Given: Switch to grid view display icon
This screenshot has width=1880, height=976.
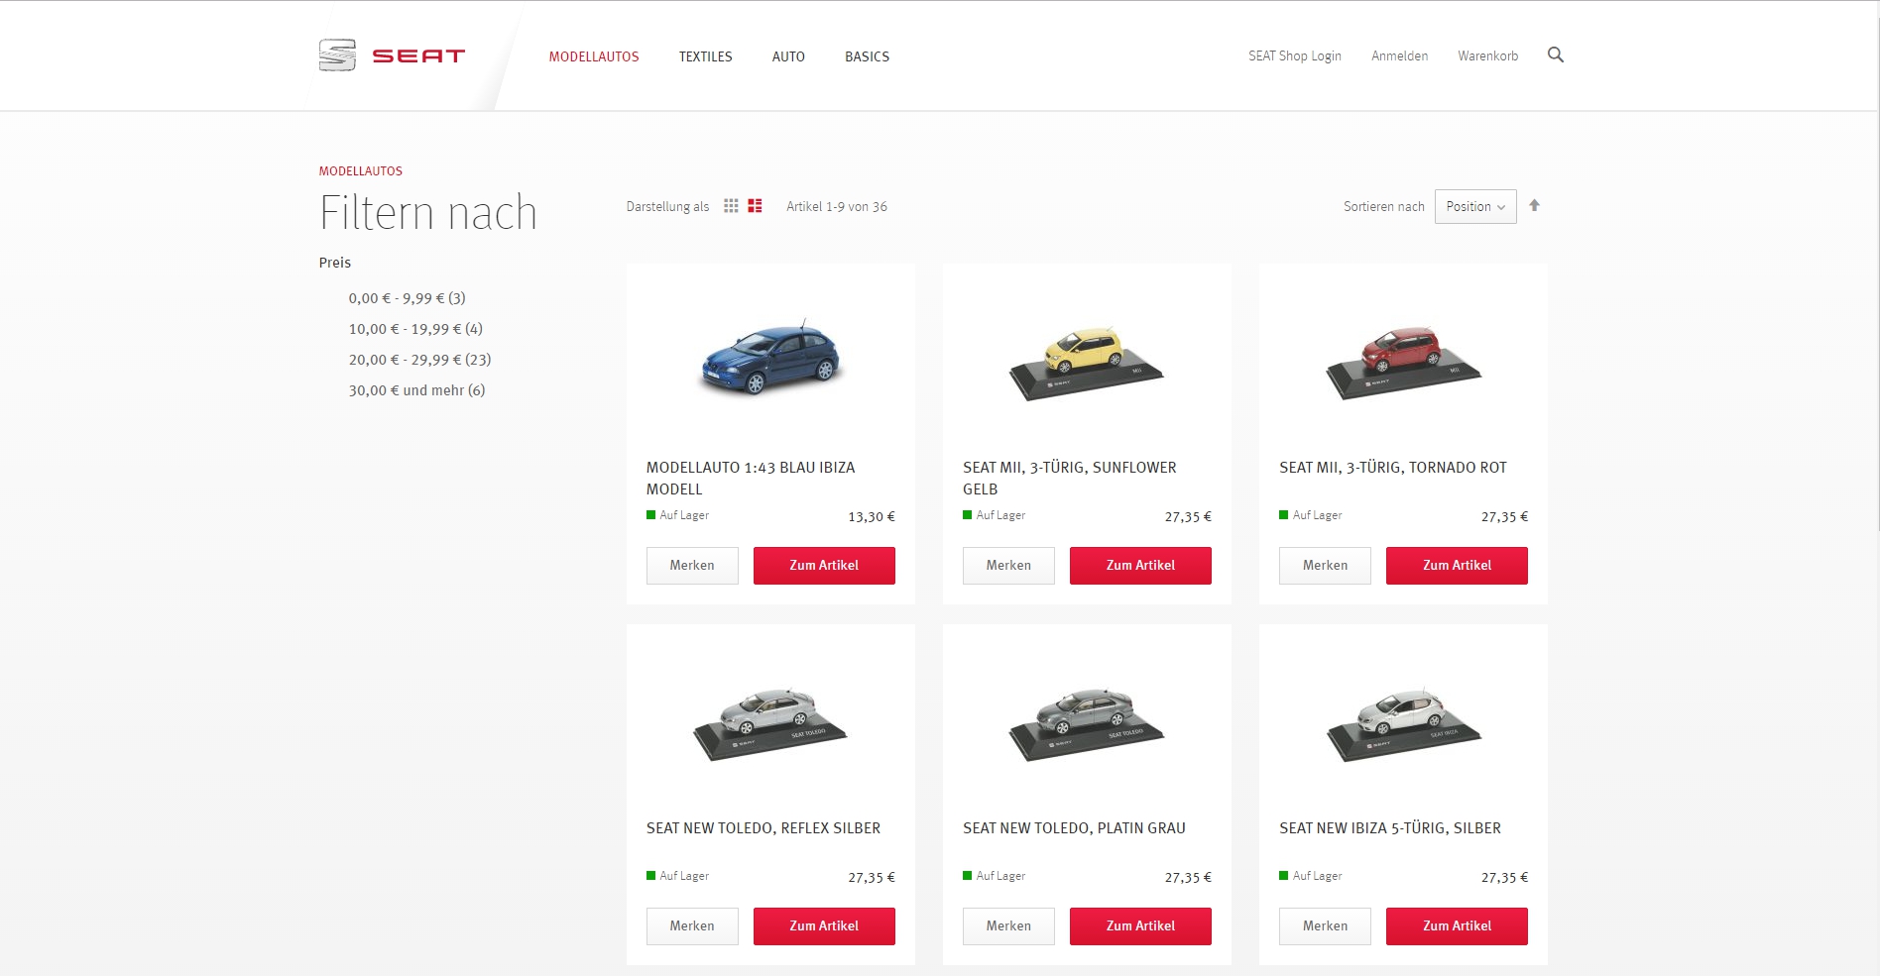Looking at the screenshot, I should point(731,206).
